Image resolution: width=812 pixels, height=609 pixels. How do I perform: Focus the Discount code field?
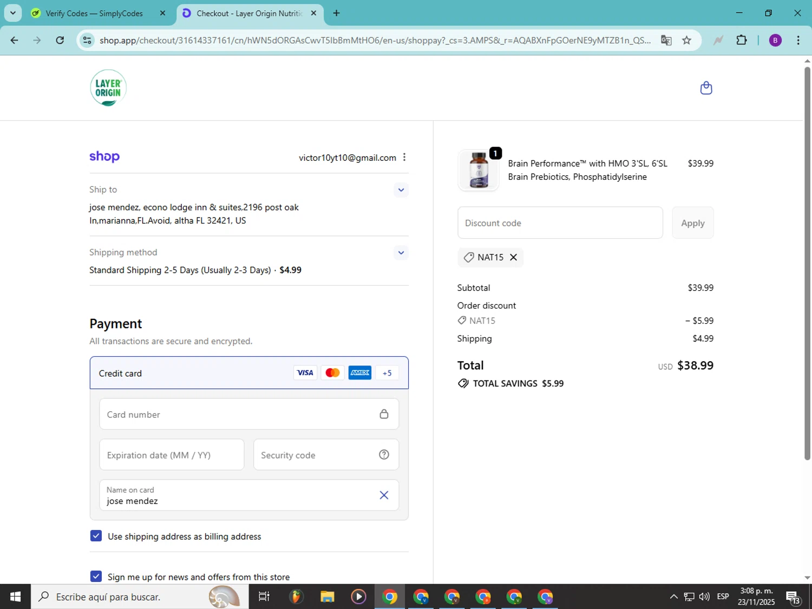pyautogui.click(x=560, y=222)
